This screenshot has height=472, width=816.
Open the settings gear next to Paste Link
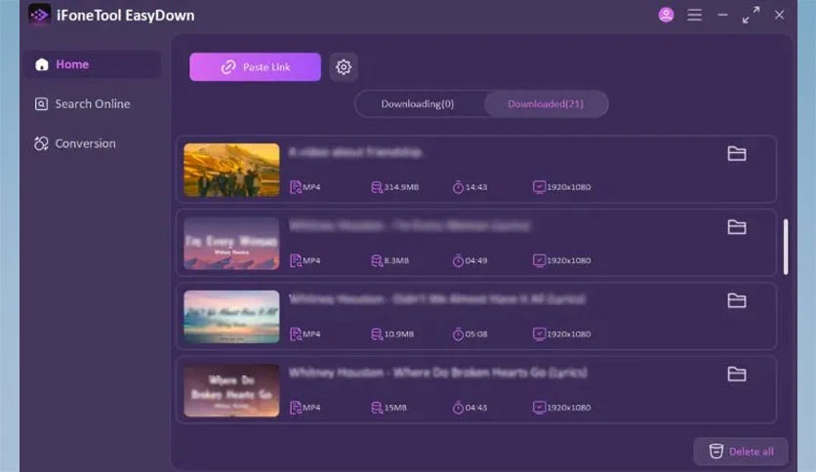click(343, 67)
